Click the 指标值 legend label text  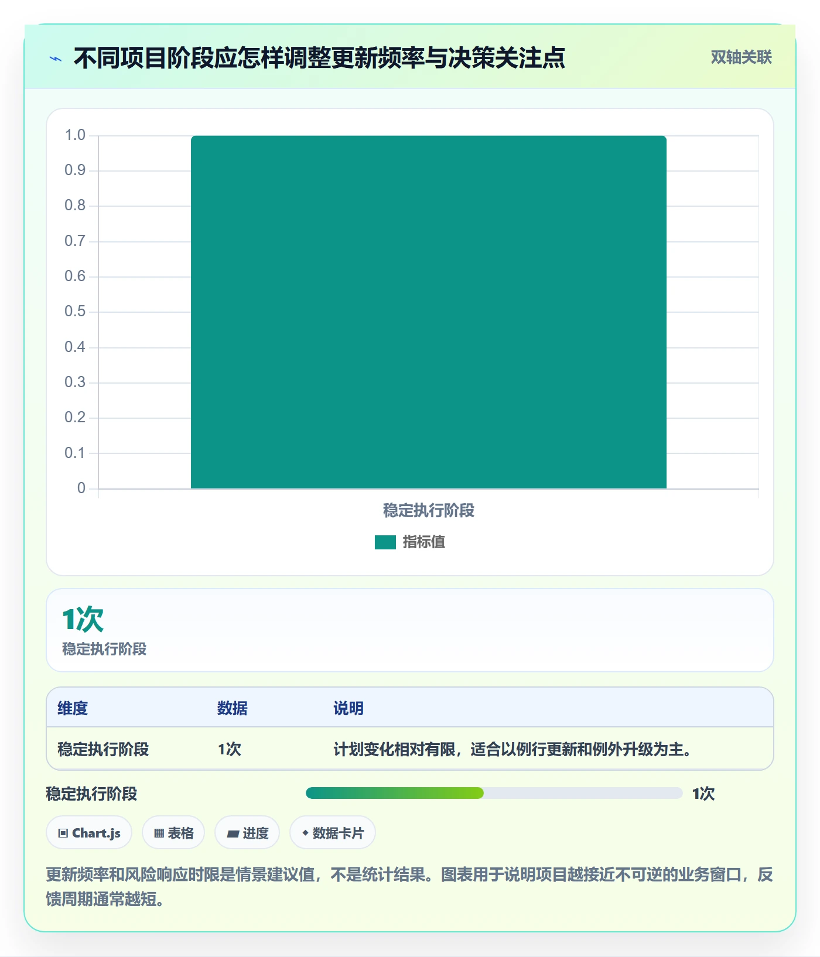(x=424, y=542)
